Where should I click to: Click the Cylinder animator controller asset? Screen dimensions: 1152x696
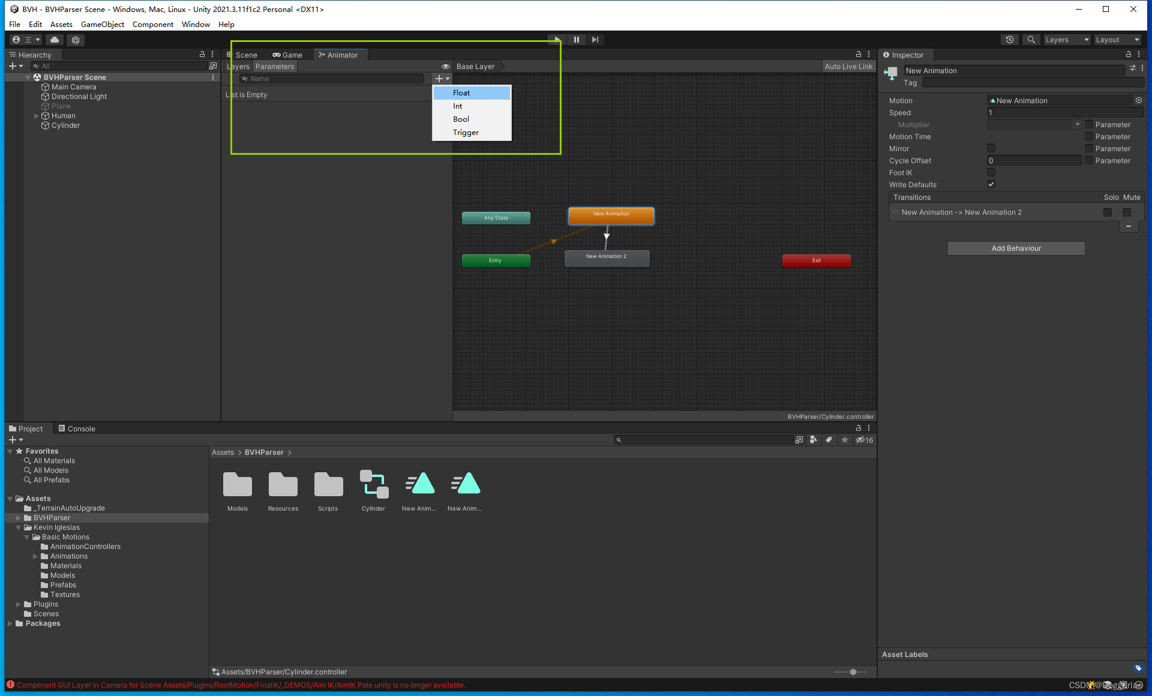tap(373, 485)
